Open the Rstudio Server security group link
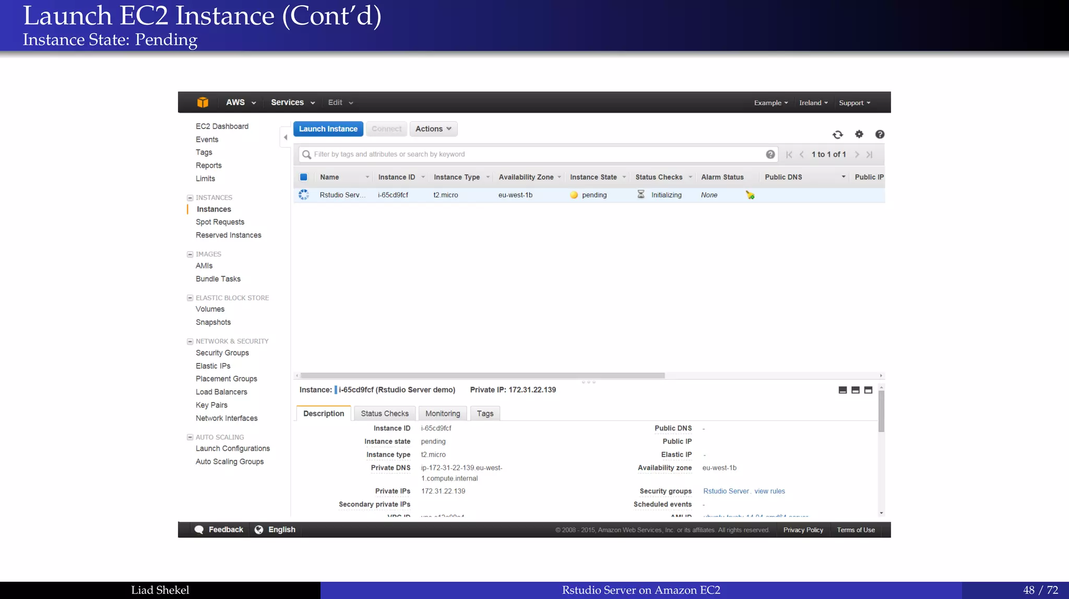 (x=726, y=491)
